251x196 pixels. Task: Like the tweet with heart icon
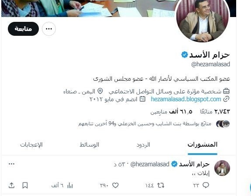(115, 185)
